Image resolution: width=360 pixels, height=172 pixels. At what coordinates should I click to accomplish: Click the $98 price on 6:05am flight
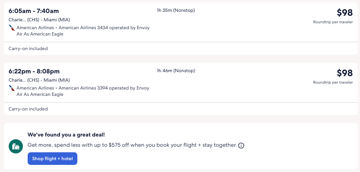pos(344,13)
